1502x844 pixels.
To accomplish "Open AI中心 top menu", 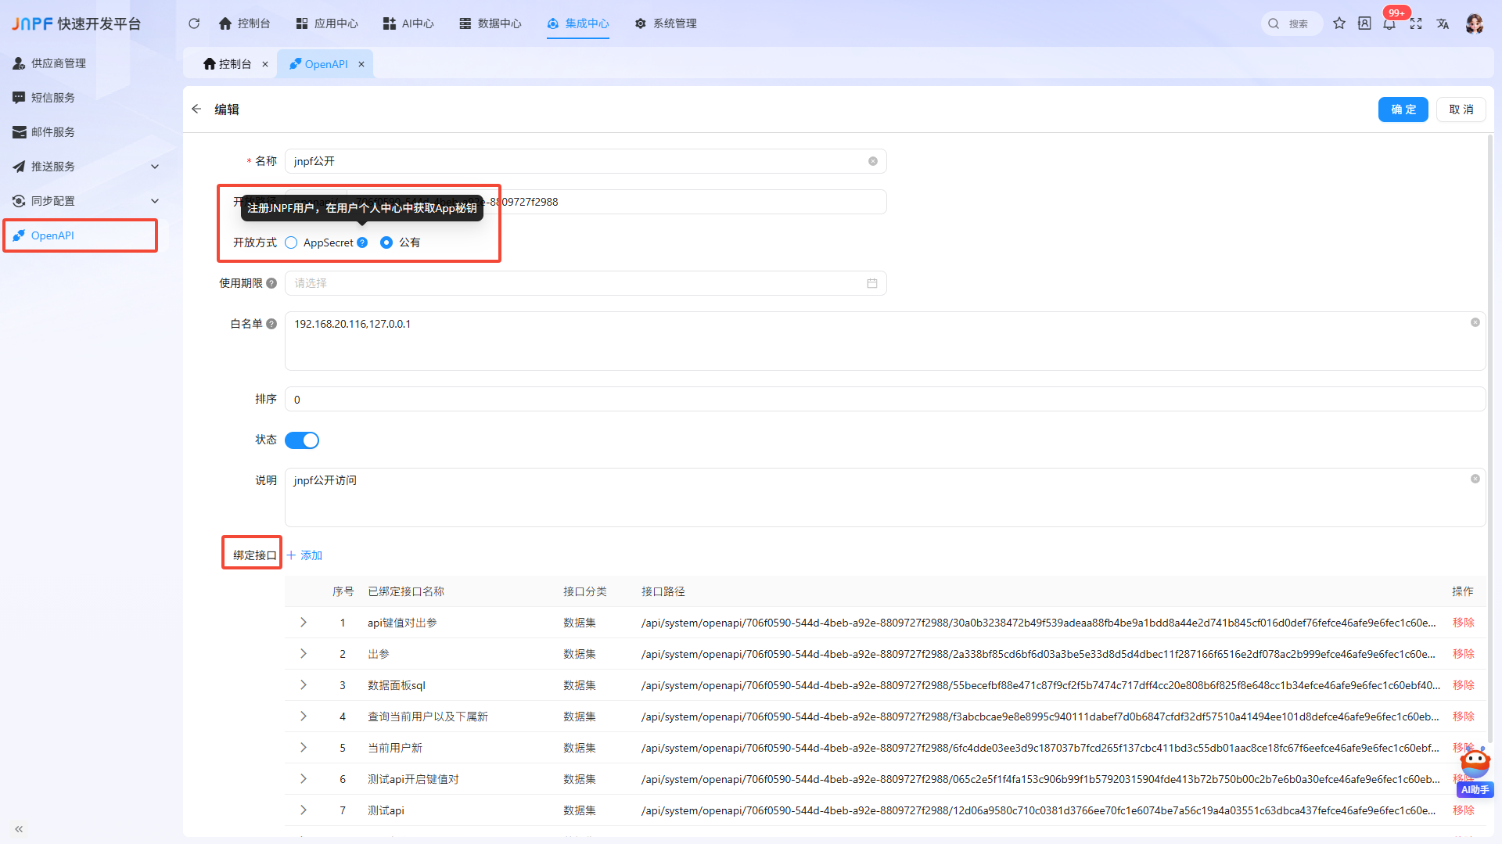I will click(x=408, y=23).
